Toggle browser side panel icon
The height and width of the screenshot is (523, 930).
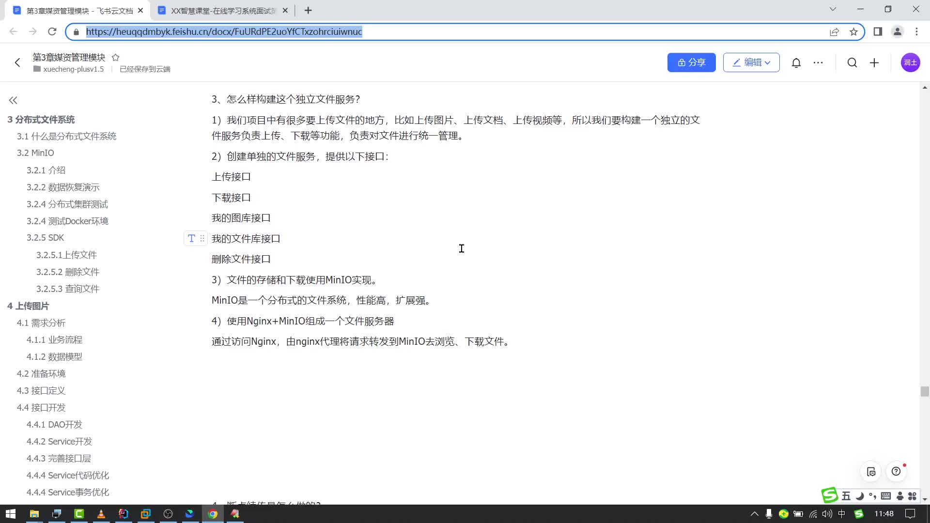878,31
